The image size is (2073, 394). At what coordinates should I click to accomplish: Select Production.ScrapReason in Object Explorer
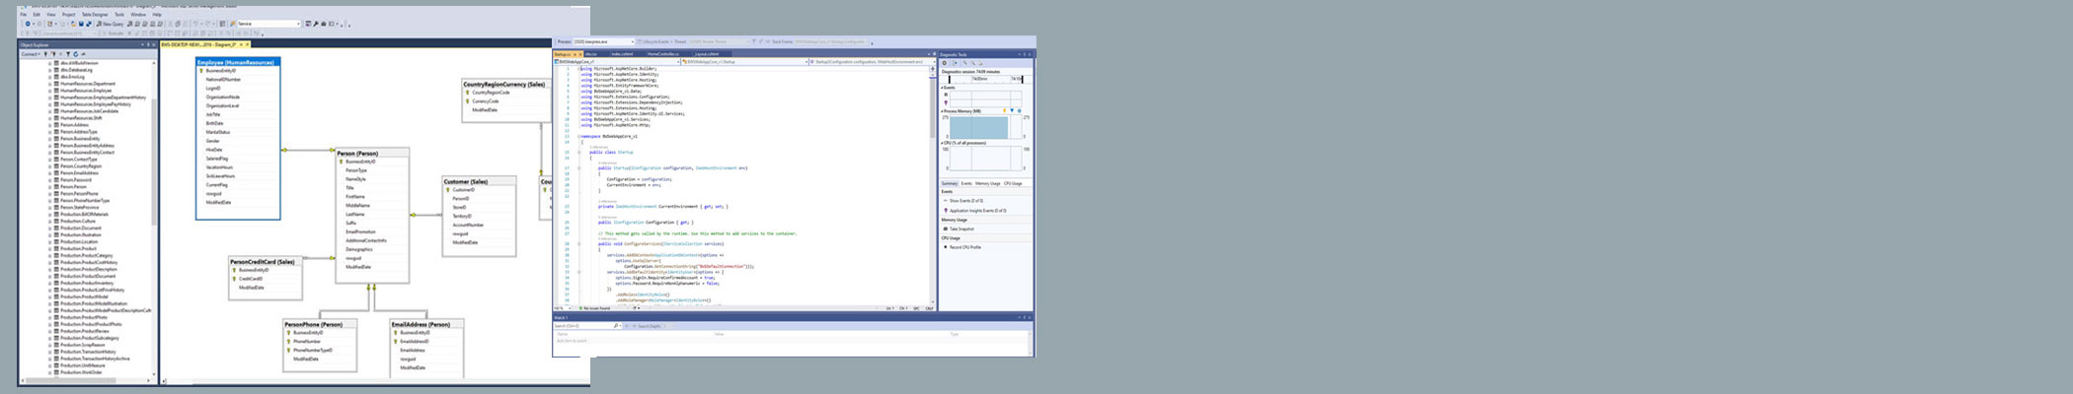tap(83, 345)
